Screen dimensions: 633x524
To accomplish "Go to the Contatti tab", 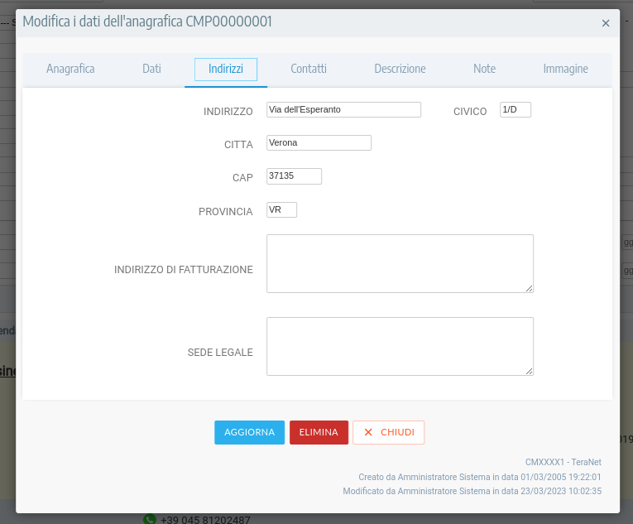I will [309, 69].
